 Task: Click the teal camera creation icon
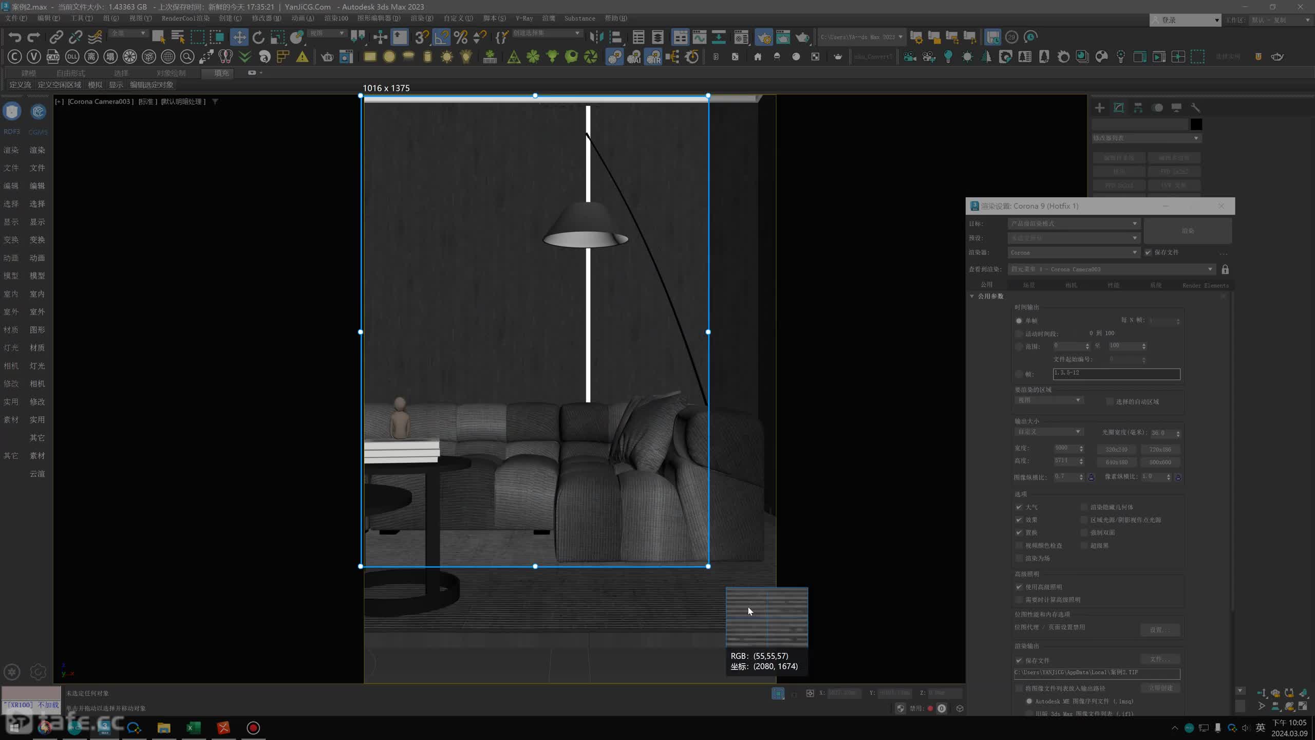(910, 57)
